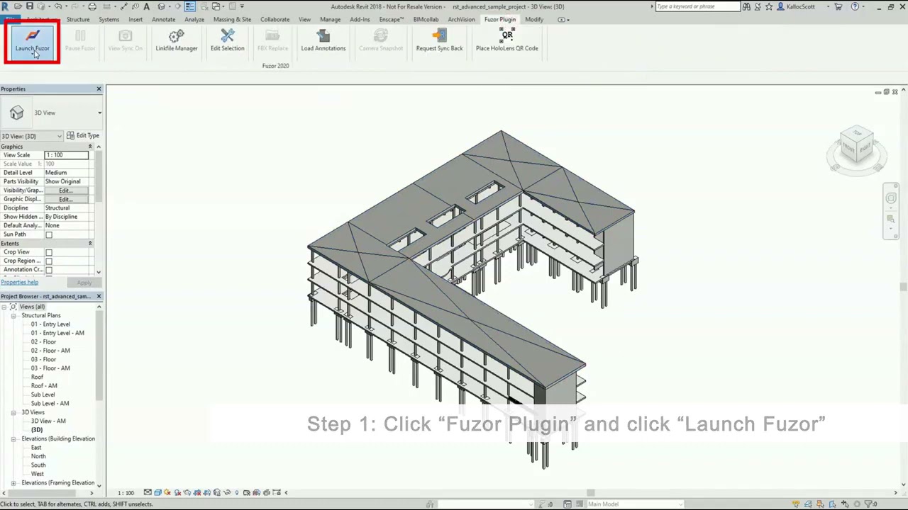Image resolution: width=908 pixels, height=510 pixels.
Task: Select the 02 - Floor - AM plan
Action: click(50, 351)
